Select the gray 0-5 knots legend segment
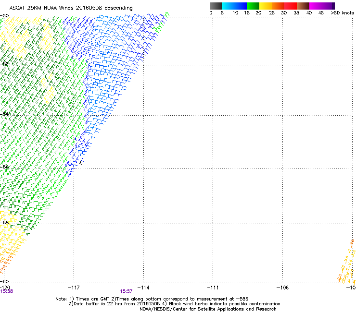 [x=216, y=6]
